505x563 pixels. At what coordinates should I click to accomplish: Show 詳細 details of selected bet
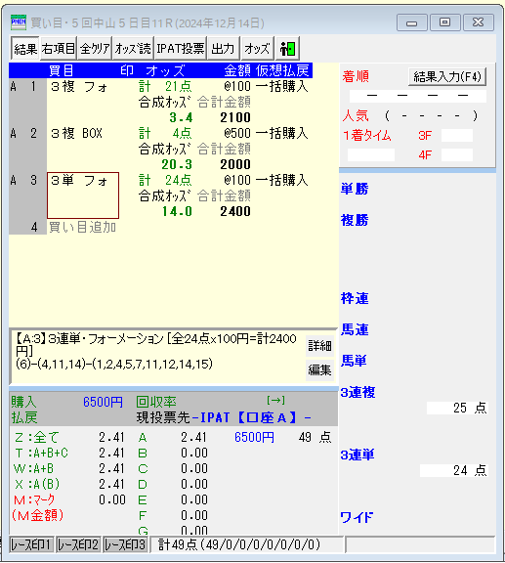coord(319,346)
